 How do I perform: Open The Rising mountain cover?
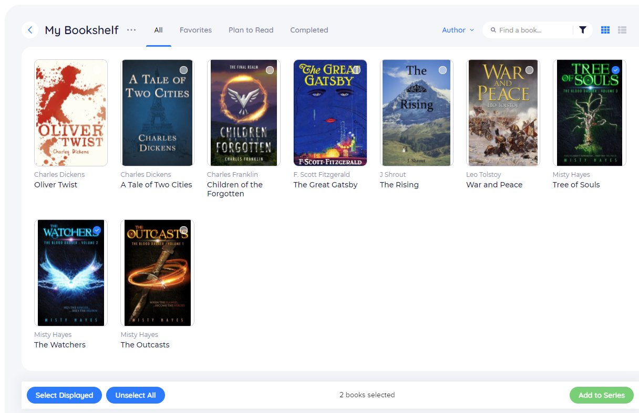tap(417, 113)
